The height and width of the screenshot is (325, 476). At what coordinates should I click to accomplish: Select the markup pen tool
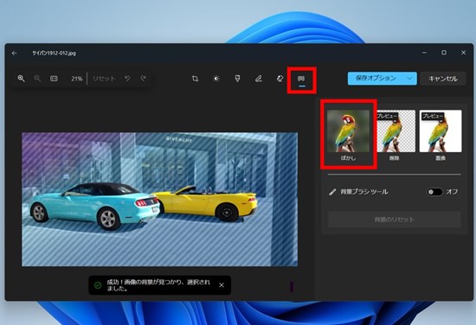259,79
